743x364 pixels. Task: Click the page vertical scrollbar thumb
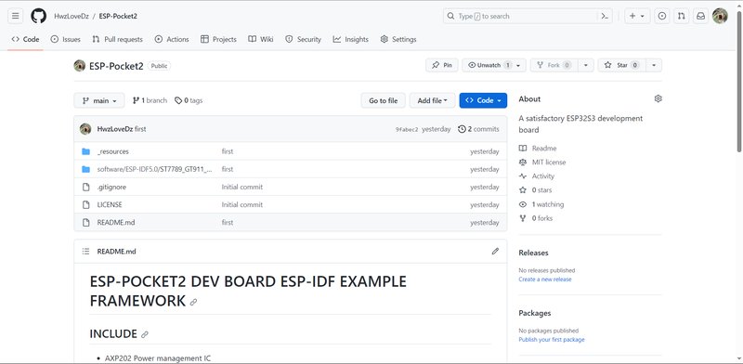(738, 81)
